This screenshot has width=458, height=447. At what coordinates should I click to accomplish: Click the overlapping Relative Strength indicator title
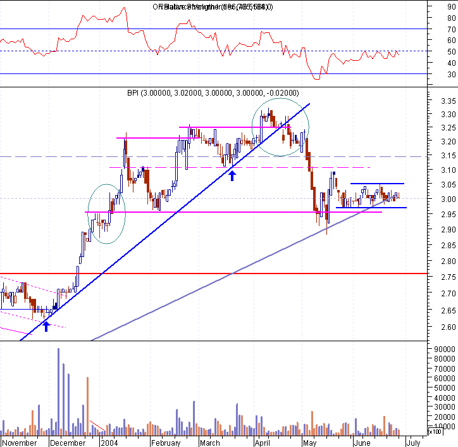click(213, 7)
